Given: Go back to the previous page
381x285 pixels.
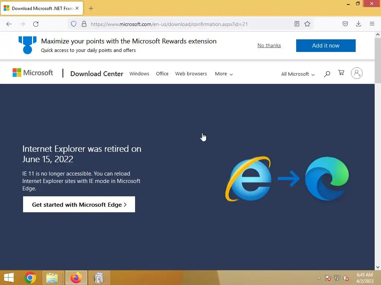Looking at the screenshot, I should point(9,24).
